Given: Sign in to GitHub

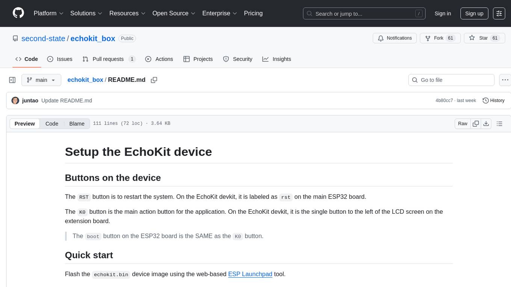Looking at the screenshot, I should (443, 13).
